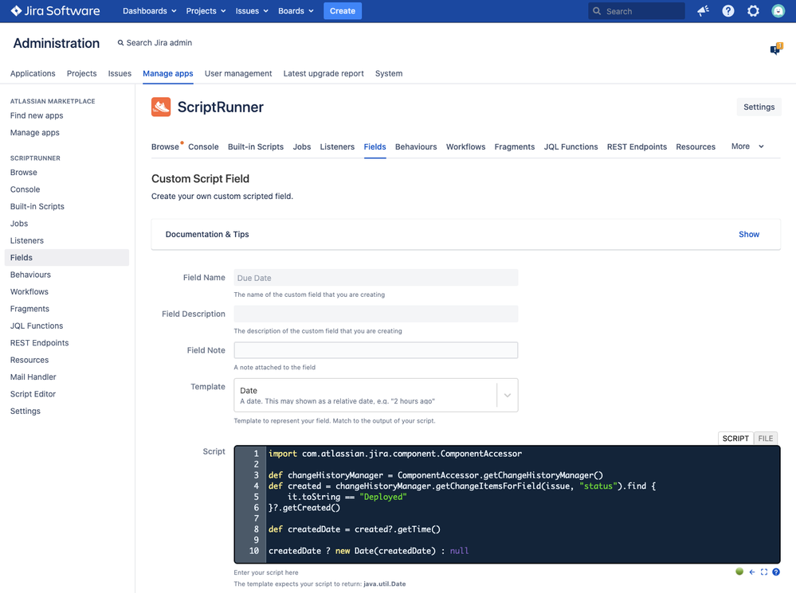The width and height of the screenshot is (796, 593).
Task: Switch to the Jobs tab
Action: click(x=301, y=146)
